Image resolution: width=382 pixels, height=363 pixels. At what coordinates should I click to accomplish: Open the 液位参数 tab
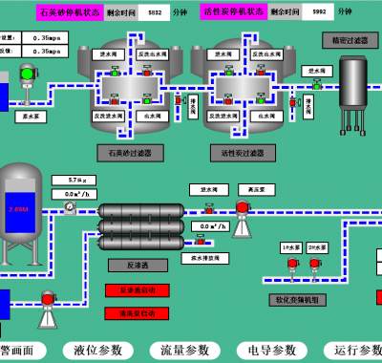98,351
